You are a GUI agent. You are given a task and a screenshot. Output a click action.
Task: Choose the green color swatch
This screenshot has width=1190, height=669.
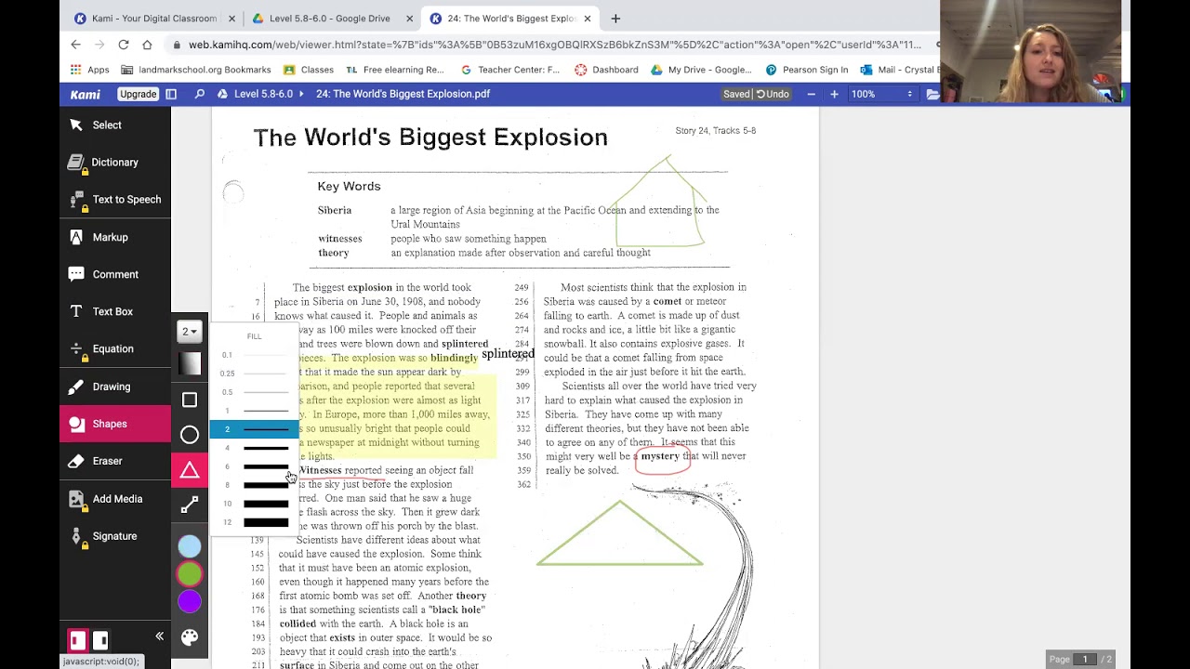[x=190, y=574]
